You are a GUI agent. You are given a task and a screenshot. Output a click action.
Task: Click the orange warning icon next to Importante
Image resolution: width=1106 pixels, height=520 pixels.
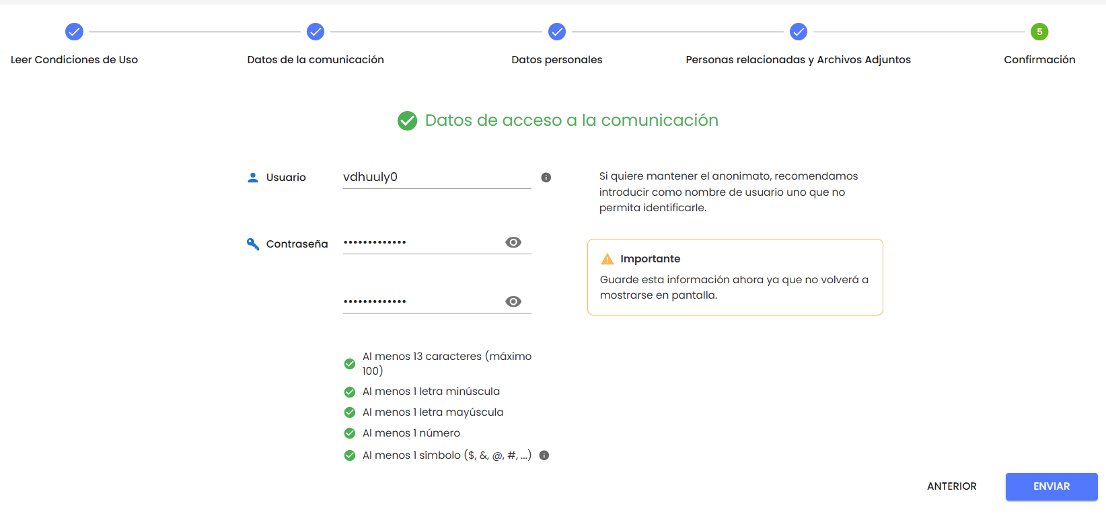coord(607,259)
